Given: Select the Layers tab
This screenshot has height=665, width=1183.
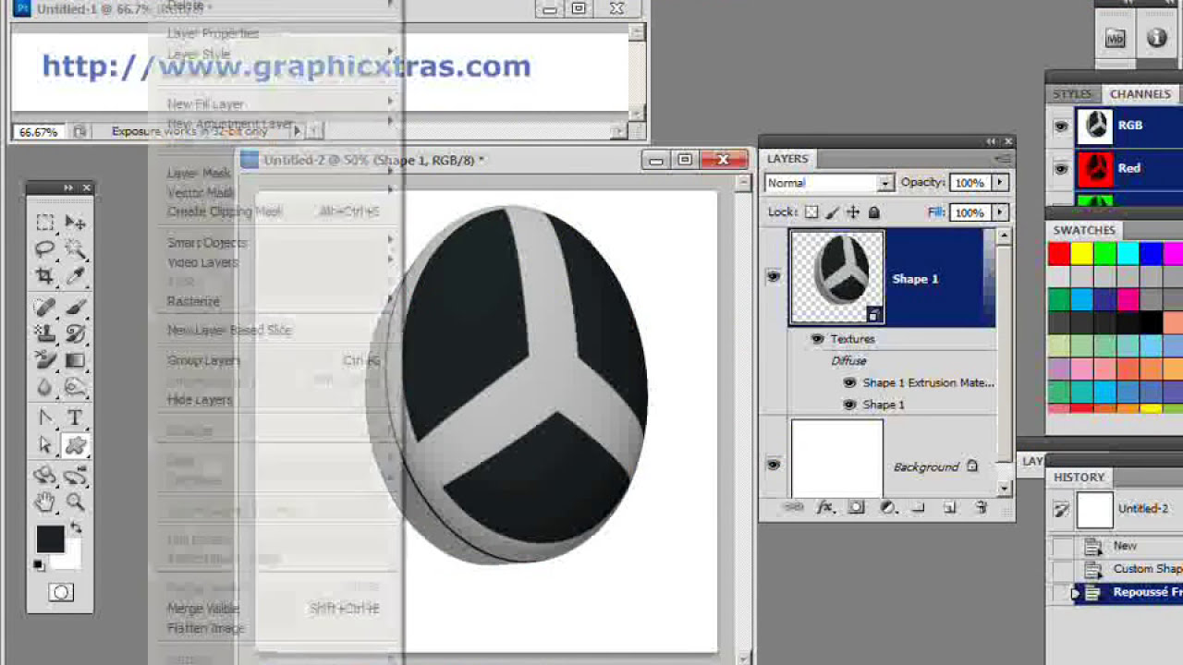Looking at the screenshot, I should pos(787,159).
